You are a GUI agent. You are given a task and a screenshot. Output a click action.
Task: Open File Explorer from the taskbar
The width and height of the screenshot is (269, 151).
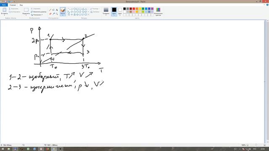point(9,149)
